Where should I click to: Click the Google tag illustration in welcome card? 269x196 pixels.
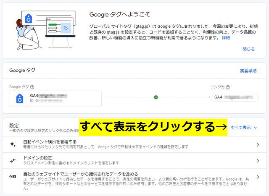click(46, 30)
